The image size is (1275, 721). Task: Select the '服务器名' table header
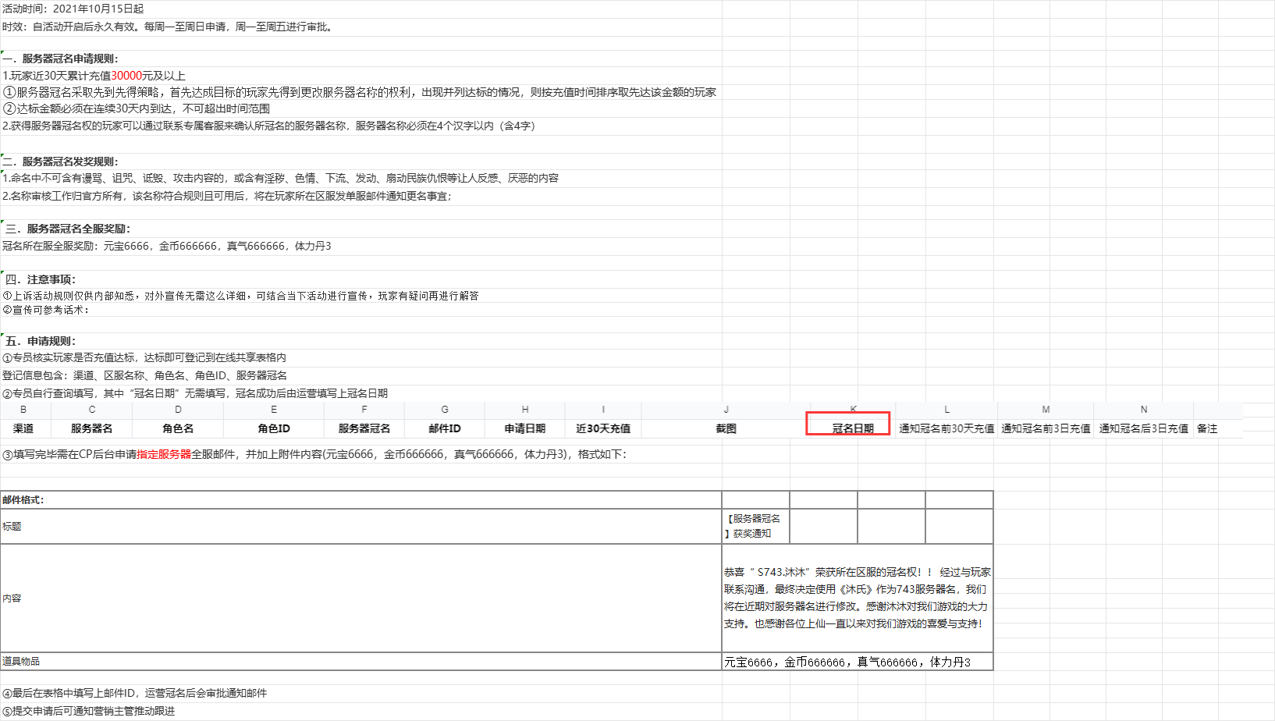[91, 428]
